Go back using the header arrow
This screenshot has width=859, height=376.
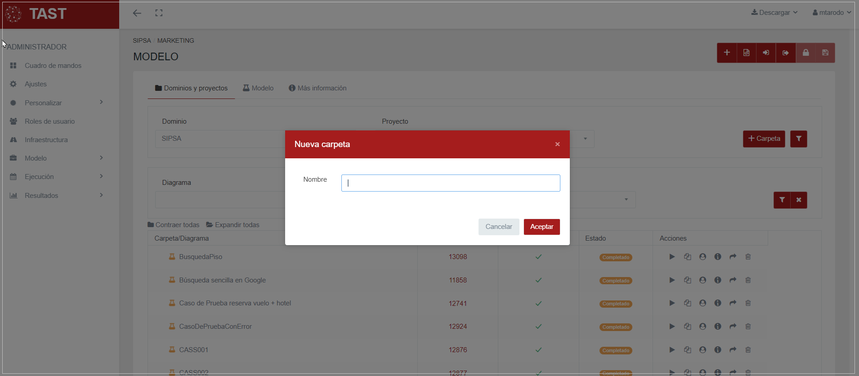(137, 13)
